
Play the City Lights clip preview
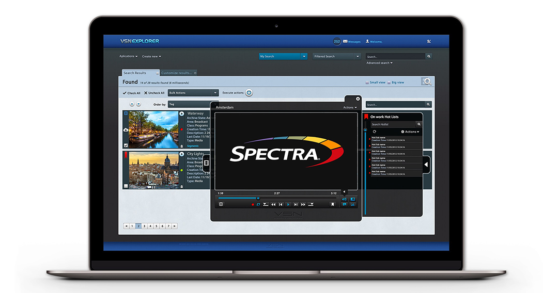(182, 154)
